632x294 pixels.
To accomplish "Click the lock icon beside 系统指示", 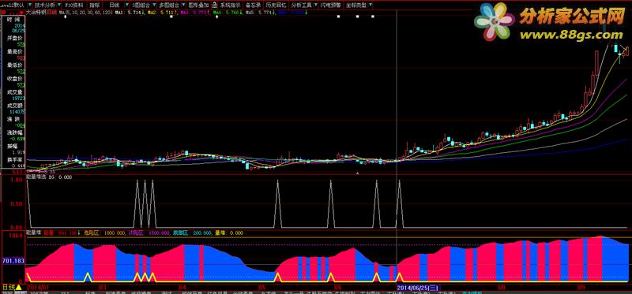I will 214,6.
